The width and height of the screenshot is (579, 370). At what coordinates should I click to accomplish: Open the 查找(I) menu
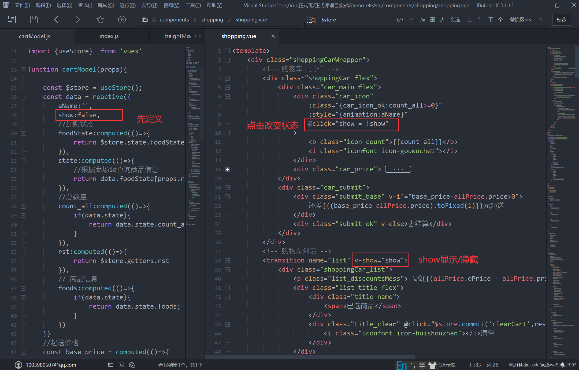click(85, 5)
